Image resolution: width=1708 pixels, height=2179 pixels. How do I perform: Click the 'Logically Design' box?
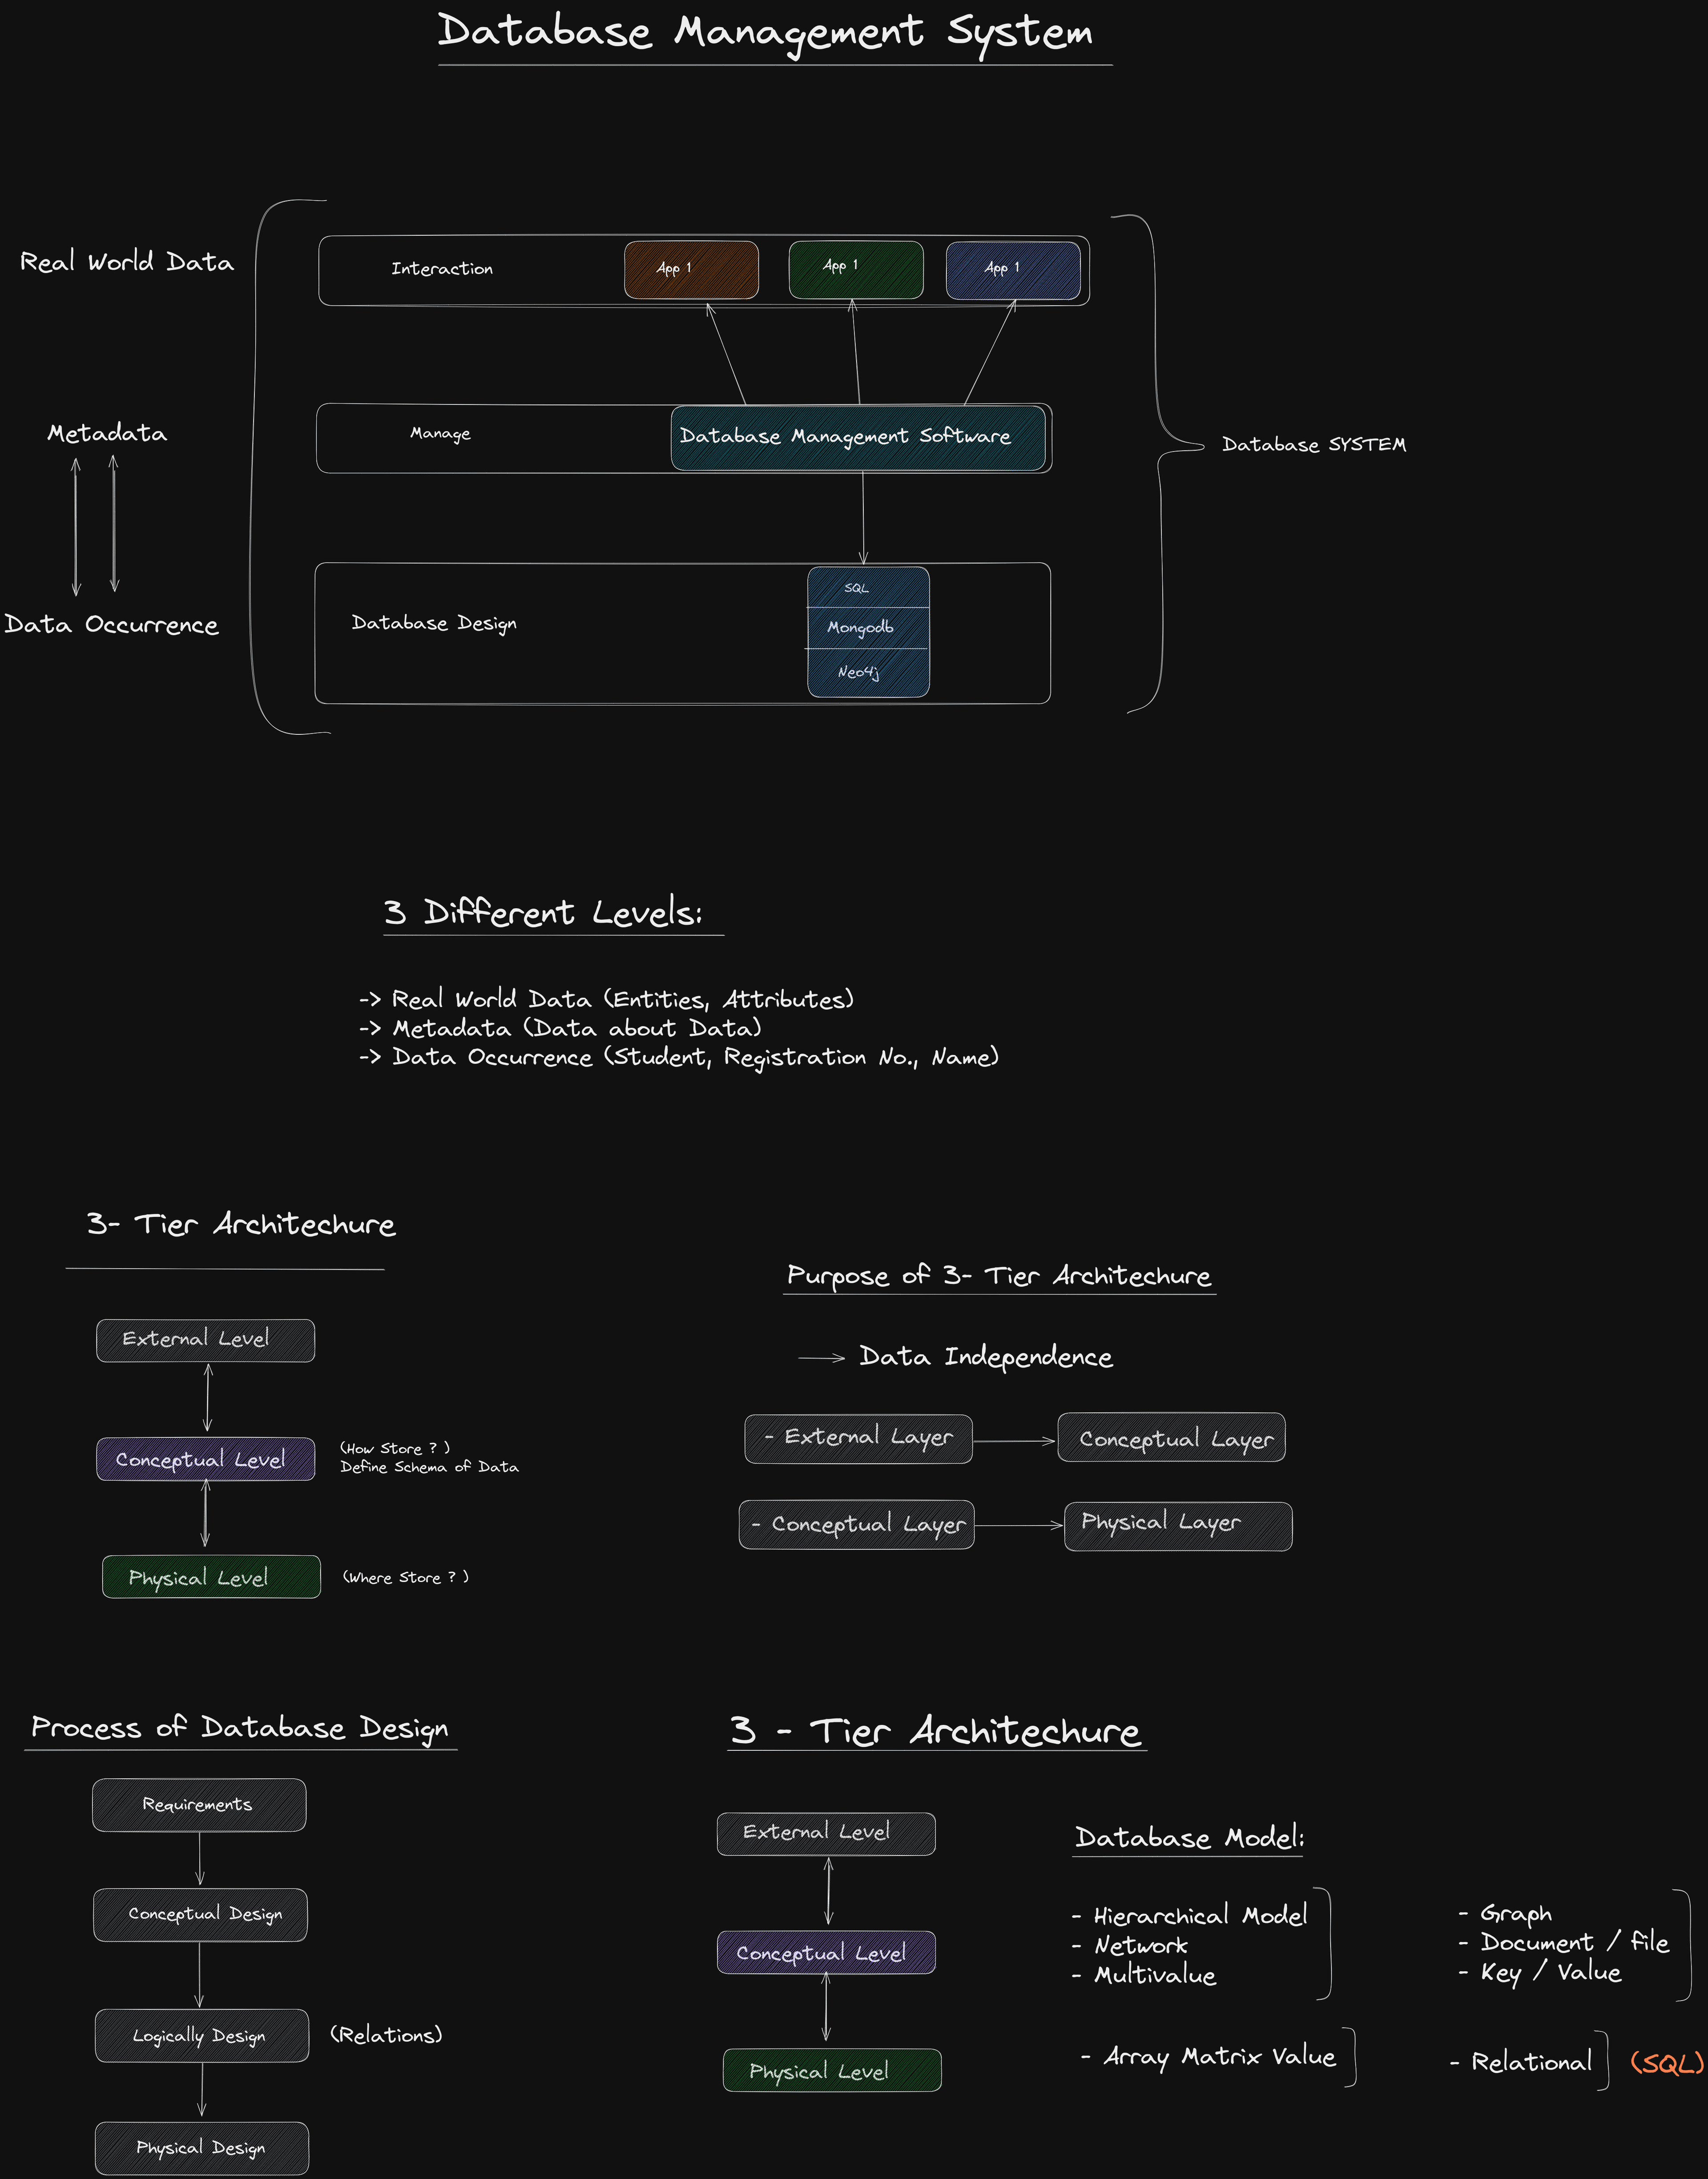tap(202, 2035)
